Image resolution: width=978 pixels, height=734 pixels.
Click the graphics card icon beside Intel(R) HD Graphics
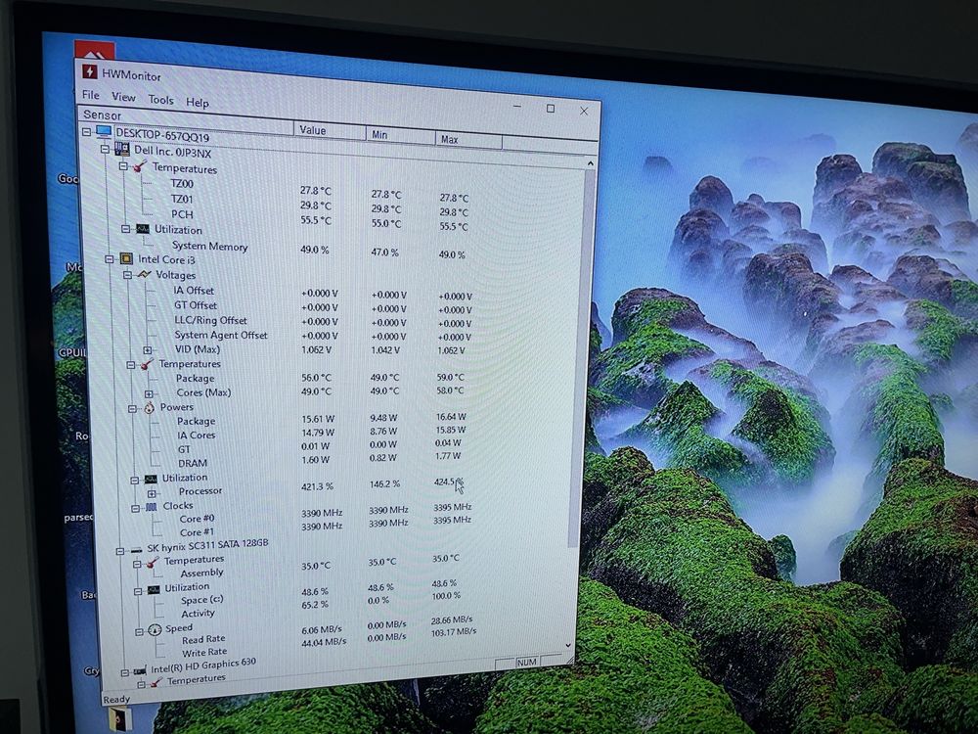coord(140,671)
